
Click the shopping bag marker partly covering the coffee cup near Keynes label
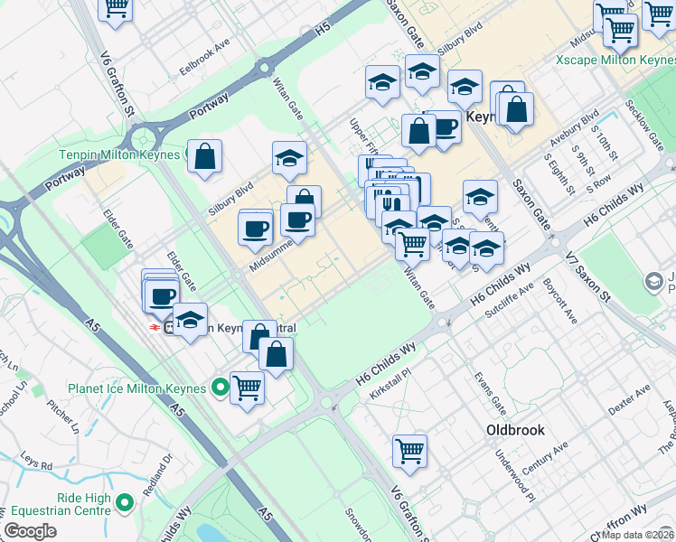(418, 132)
